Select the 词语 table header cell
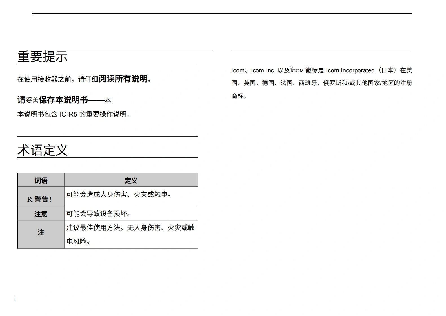This screenshot has width=446, height=316. point(41,181)
